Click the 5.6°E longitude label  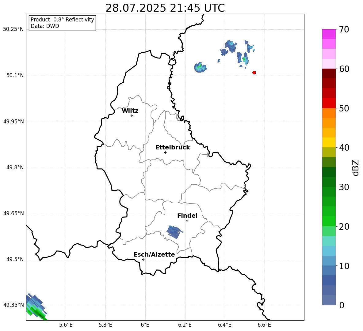[66, 325]
